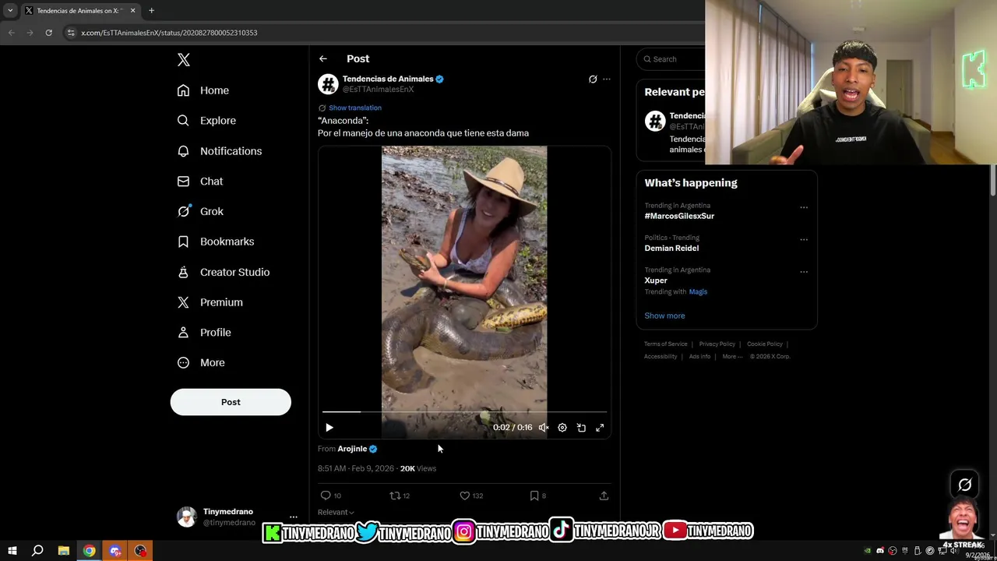Click the picture-in-picture video icon
Screen dimensions: 997x561
(581, 428)
